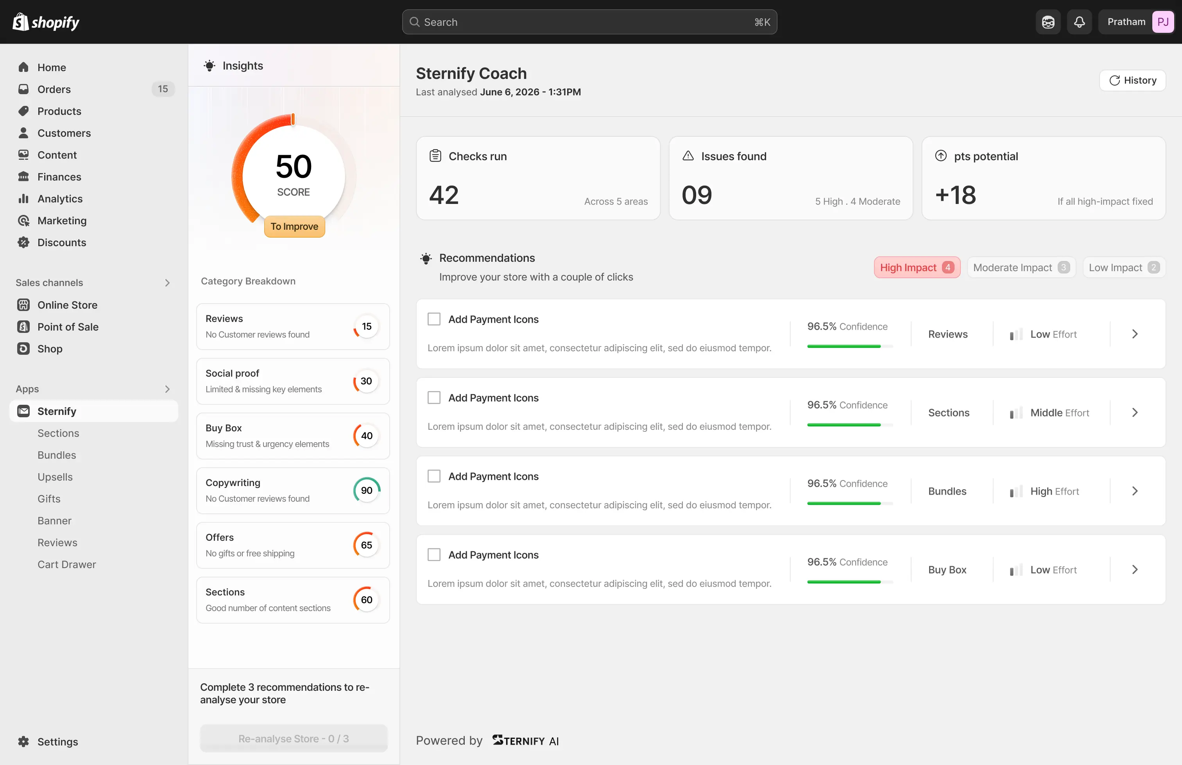The width and height of the screenshot is (1182, 765).
Task: Expand the Sales channels section
Action: 167,282
